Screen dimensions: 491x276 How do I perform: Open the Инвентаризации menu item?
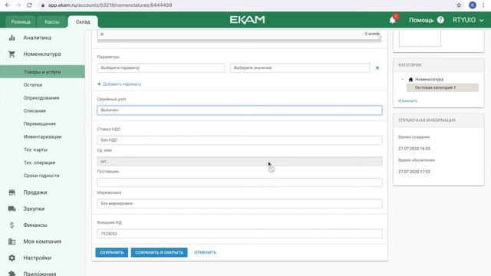click(43, 136)
